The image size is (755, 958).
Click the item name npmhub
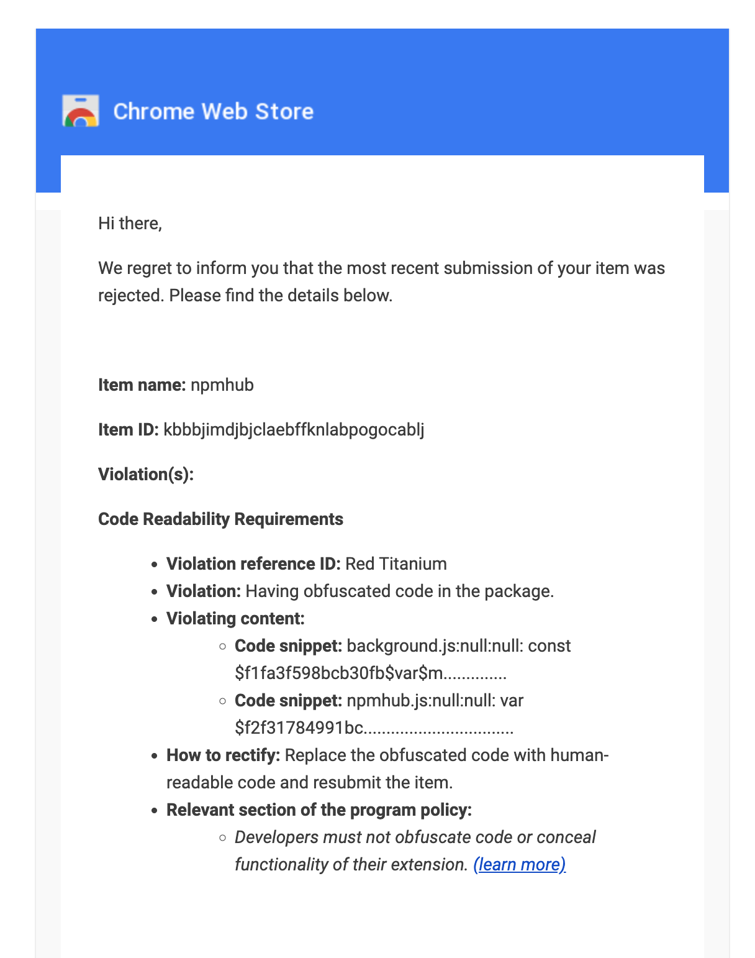click(x=222, y=385)
